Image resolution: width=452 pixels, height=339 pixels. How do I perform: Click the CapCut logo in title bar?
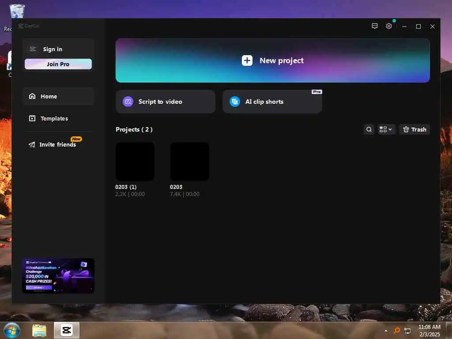[x=28, y=26]
